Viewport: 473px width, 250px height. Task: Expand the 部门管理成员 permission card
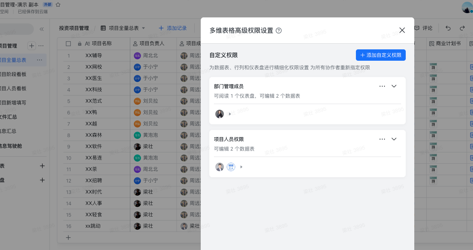(x=394, y=86)
